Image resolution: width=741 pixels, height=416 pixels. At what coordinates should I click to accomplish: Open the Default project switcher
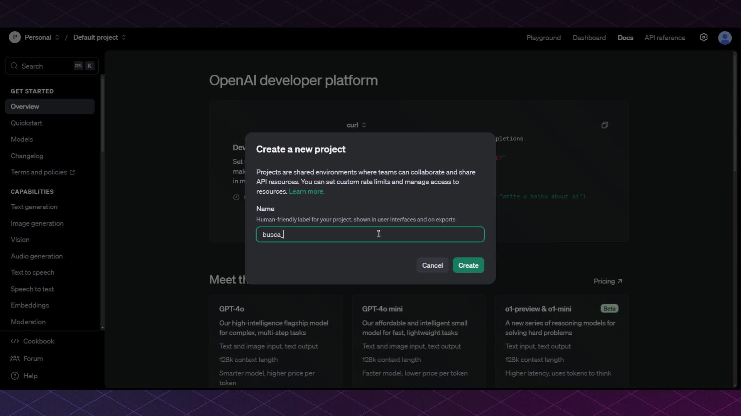click(123, 37)
